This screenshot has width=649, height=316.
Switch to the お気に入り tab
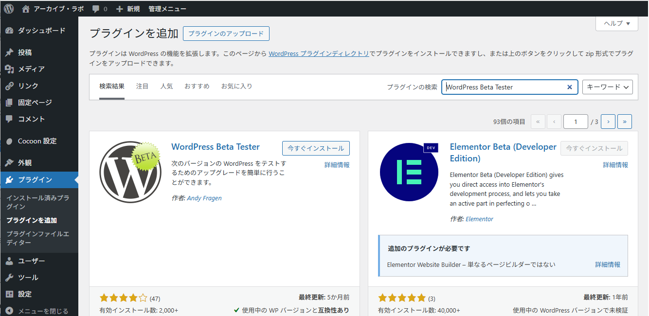pos(237,87)
